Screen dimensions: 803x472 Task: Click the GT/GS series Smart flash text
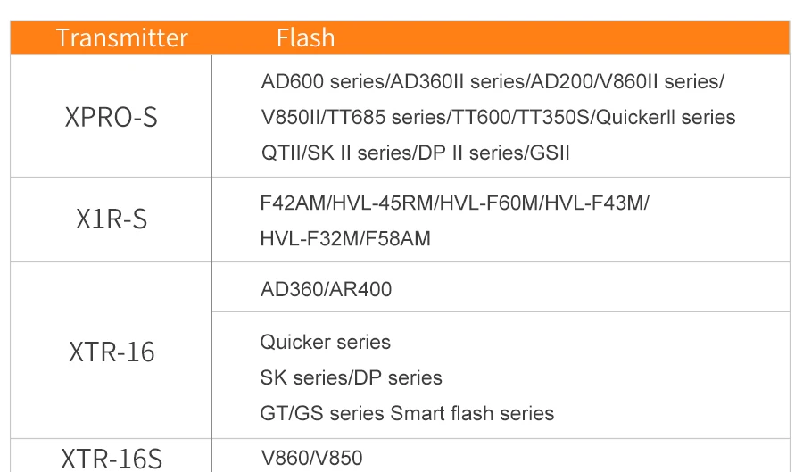click(x=407, y=413)
